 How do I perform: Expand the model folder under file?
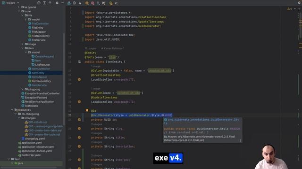25,19
